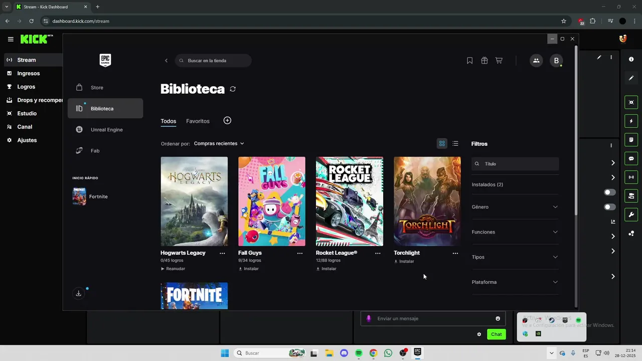642x361 pixels.
Task: Click the info icon in Kick right rail
Action: pos(631,59)
